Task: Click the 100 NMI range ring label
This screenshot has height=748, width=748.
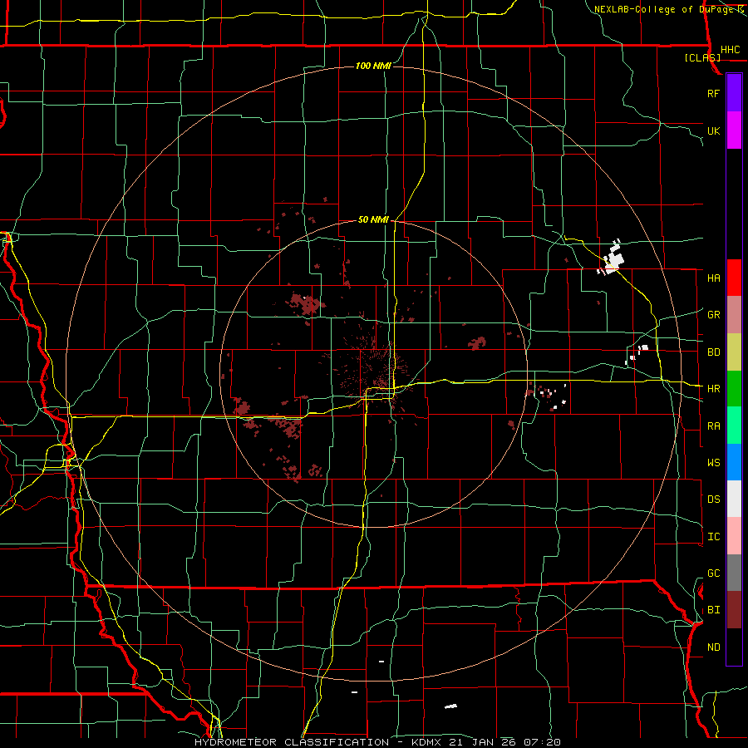Action: click(x=373, y=66)
